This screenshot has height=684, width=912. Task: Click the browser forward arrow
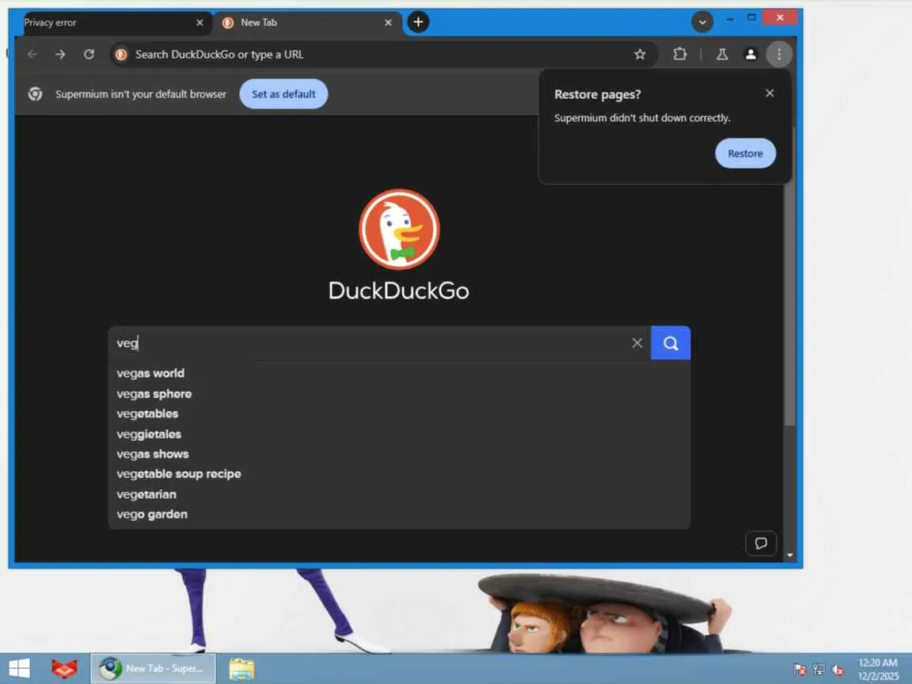(60, 54)
